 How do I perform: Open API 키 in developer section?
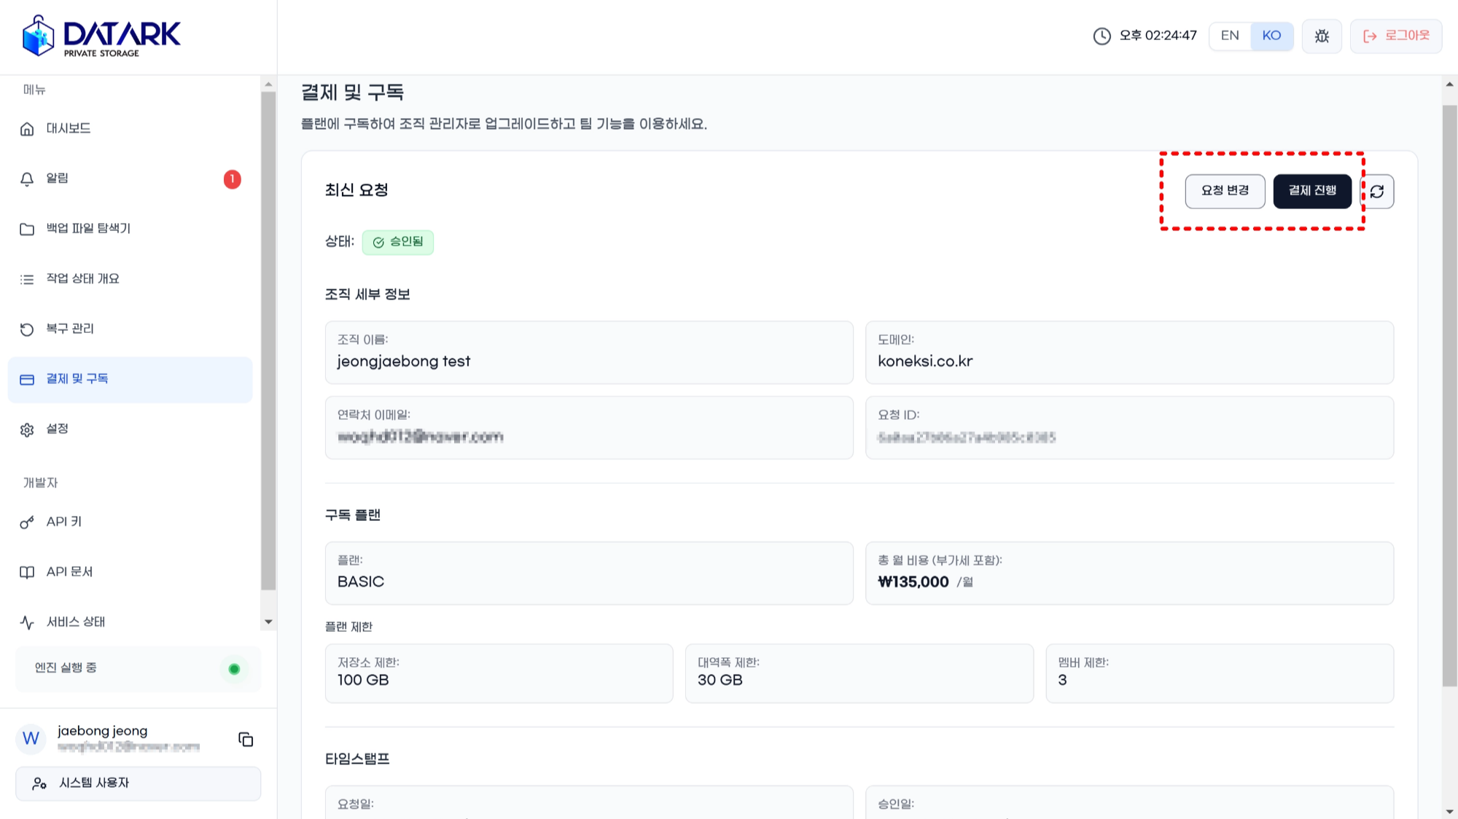tap(130, 522)
